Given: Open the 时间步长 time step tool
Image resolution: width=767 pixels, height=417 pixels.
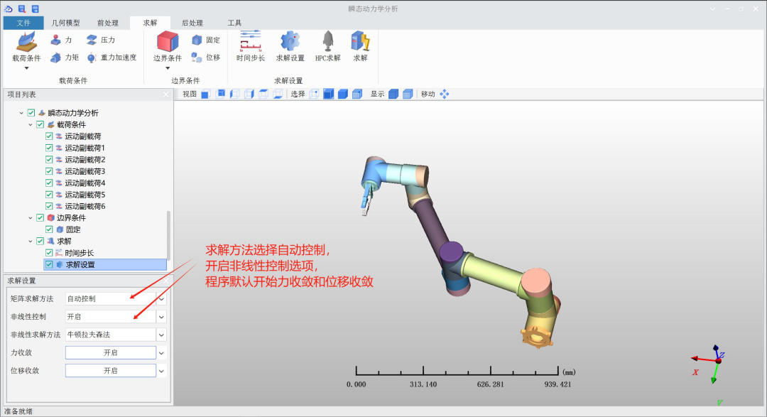Looking at the screenshot, I should [x=251, y=46].
